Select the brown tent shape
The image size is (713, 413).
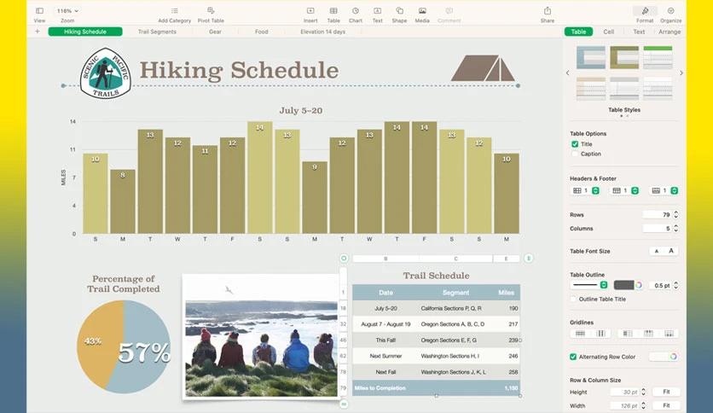point(483,68)
